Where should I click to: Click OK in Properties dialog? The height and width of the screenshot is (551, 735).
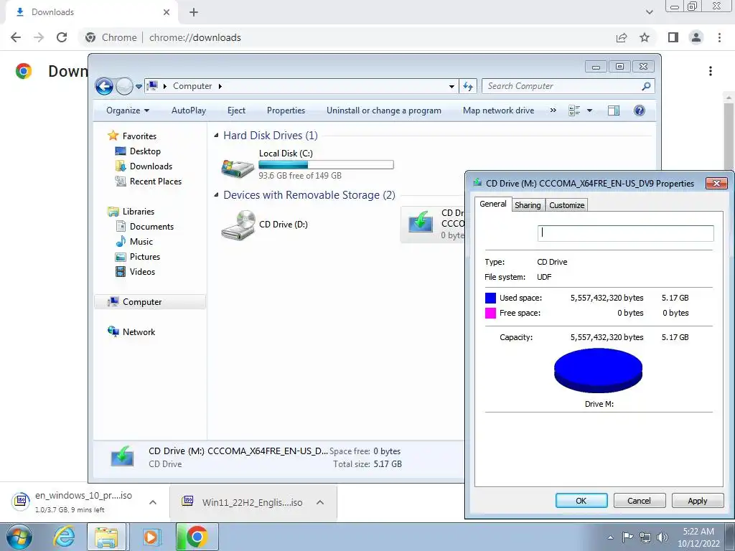(x=581, y=500)
